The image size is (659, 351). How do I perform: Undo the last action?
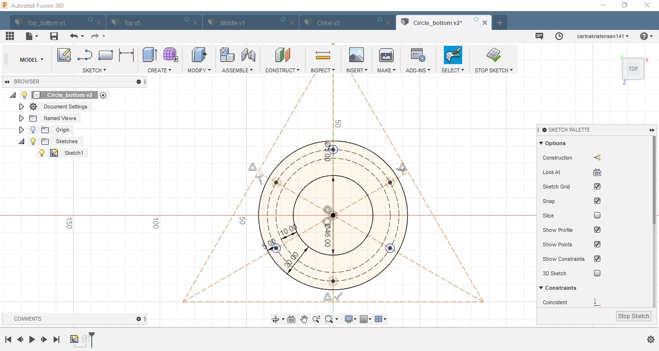74,36
